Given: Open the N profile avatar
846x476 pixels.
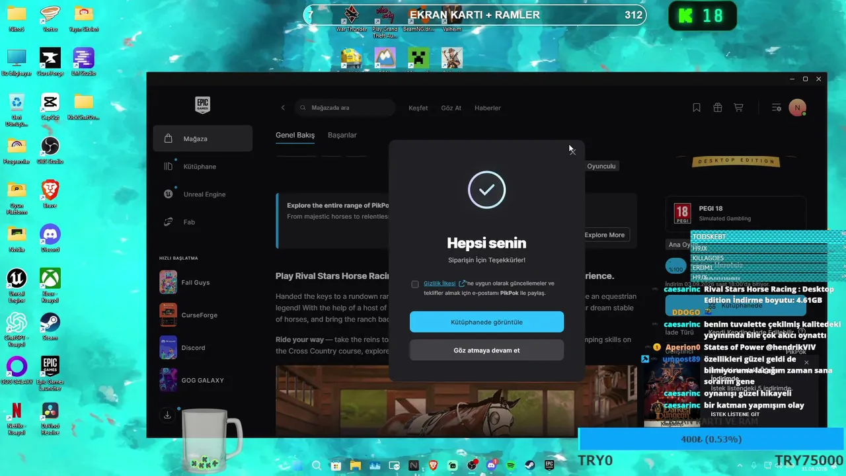Looking at the screenshot, I should (x=797, y=108).
